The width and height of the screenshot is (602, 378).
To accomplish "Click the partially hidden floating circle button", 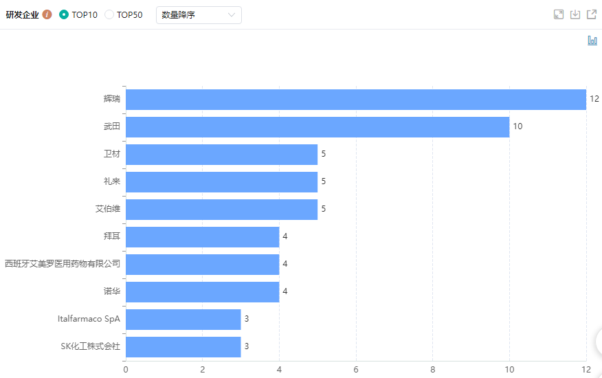I will coord(597,342).
